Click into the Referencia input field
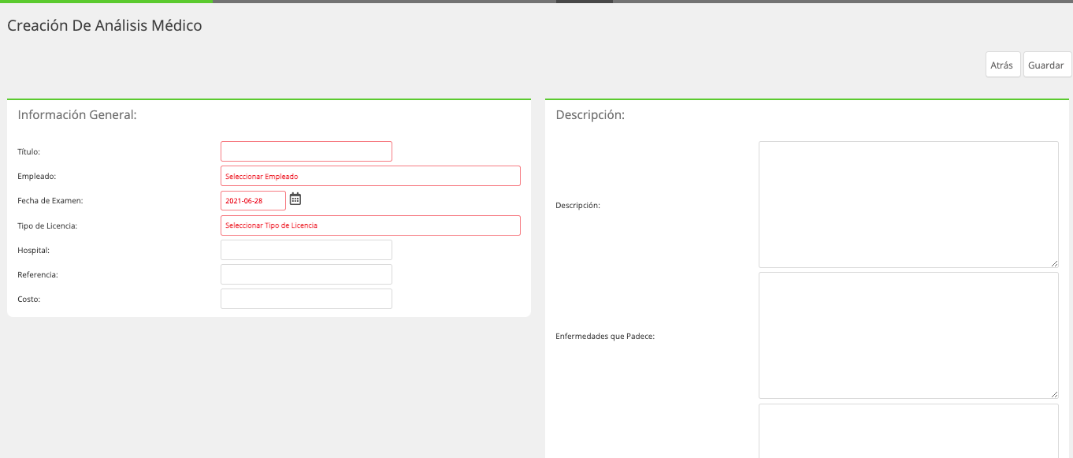The width and height of the screenshot is (1073, 458). 306,274
